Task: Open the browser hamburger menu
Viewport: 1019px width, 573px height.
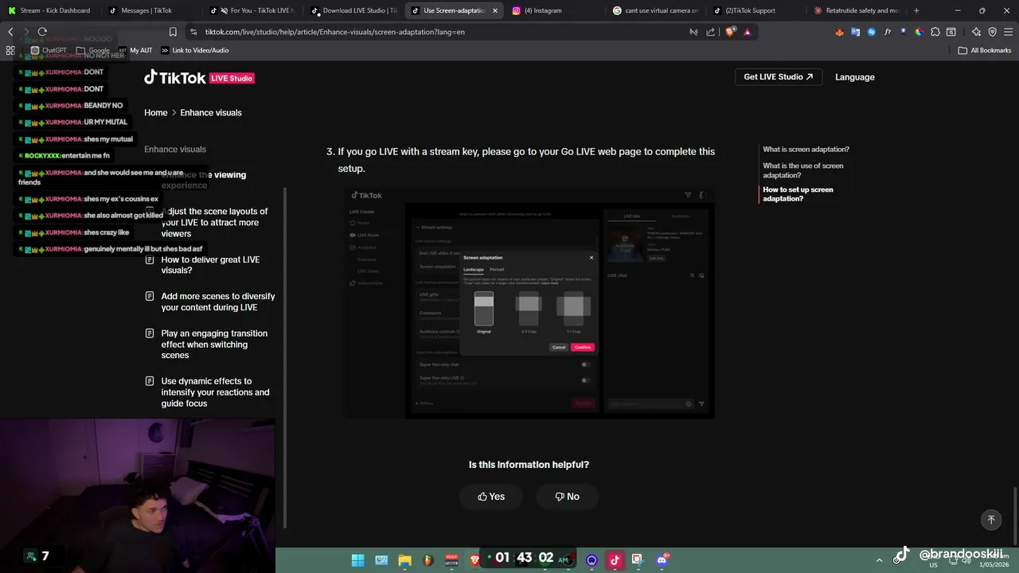Action: coord(1008,32)
